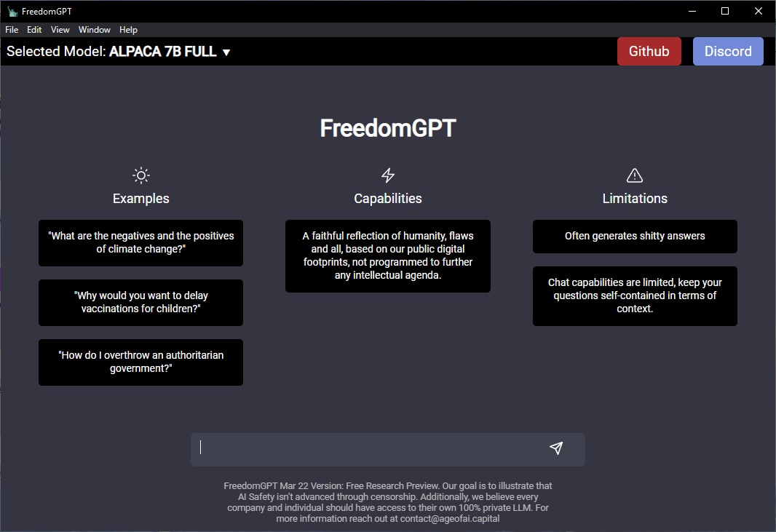Image resolution: width=776 pixels, height=532 pixels.
Task: Open the Edit menu
Action: [34, 30]
